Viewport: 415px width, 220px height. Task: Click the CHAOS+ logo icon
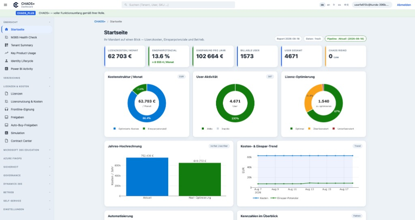tap(16, 5)
